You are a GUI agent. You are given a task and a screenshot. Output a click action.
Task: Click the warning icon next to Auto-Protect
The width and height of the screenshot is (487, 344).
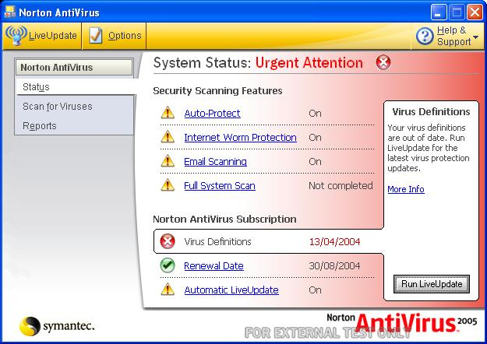tap(168, 114)
